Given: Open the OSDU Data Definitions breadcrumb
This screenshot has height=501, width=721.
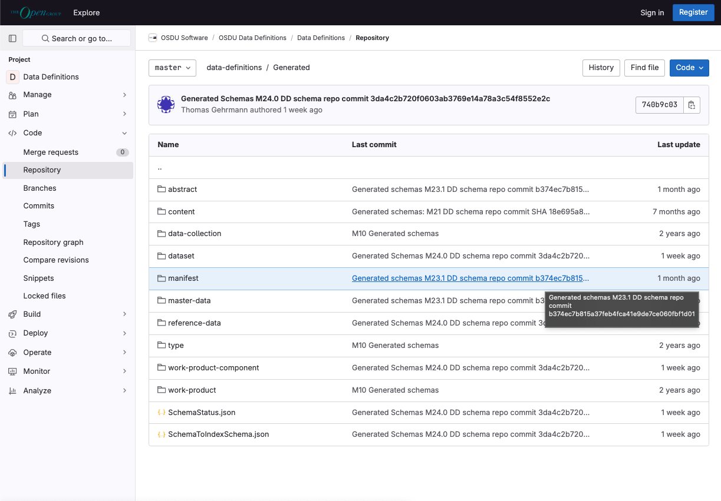Looking at the screenshot, I should (252, 38).
